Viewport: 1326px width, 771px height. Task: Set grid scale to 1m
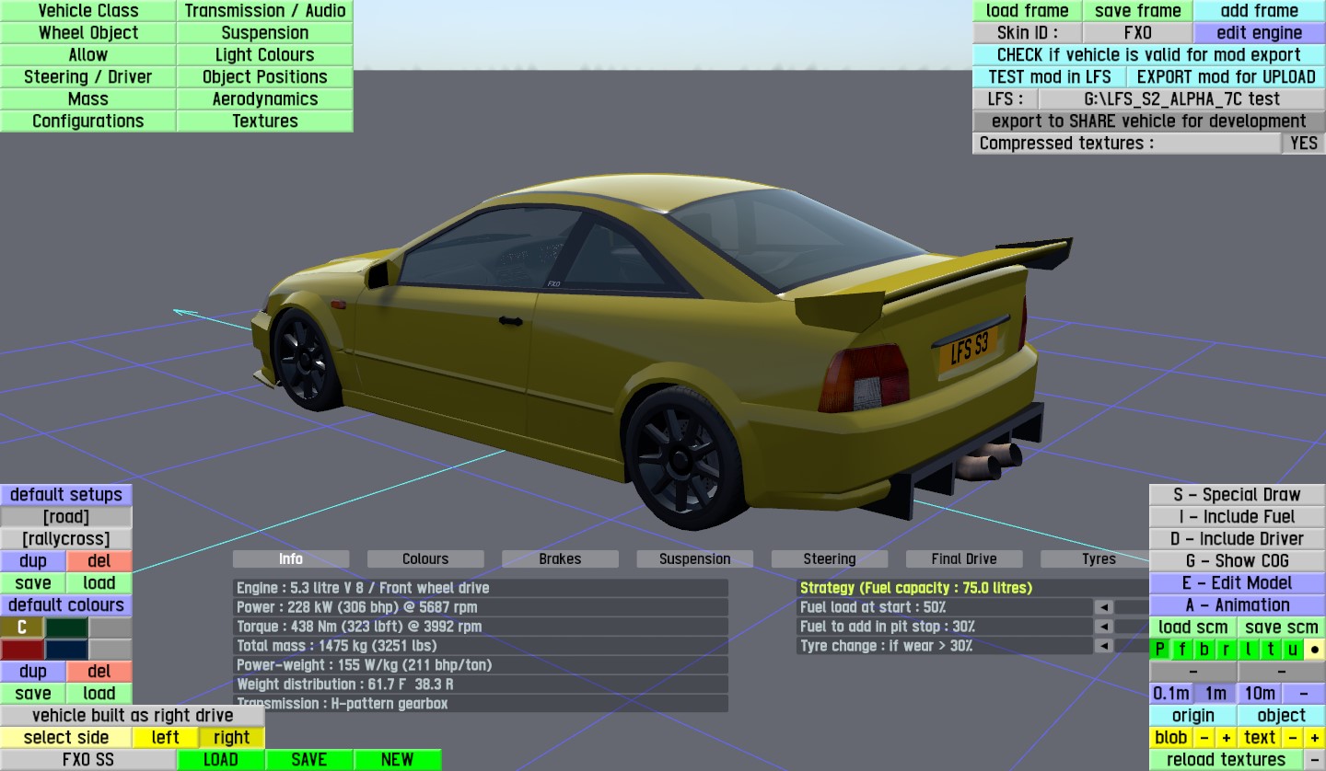point(1215,694)
